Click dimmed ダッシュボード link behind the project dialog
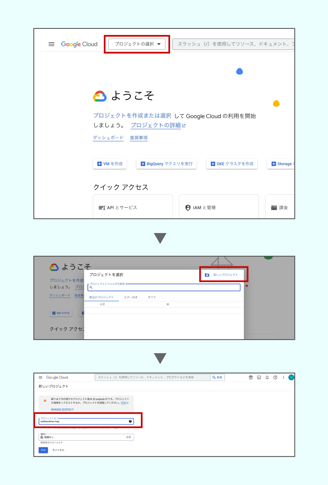 60,296
